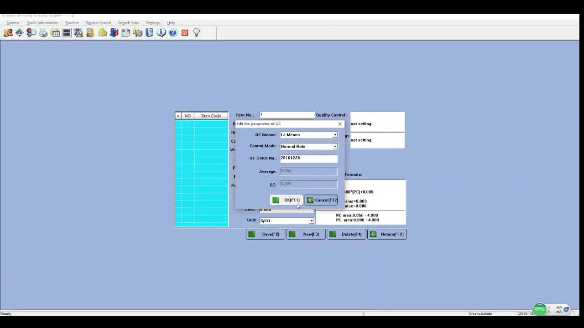The image size is (584, 328).
Task: Click the 'NC area:0.050 - 4.000' text
Action: pos(357,215)
